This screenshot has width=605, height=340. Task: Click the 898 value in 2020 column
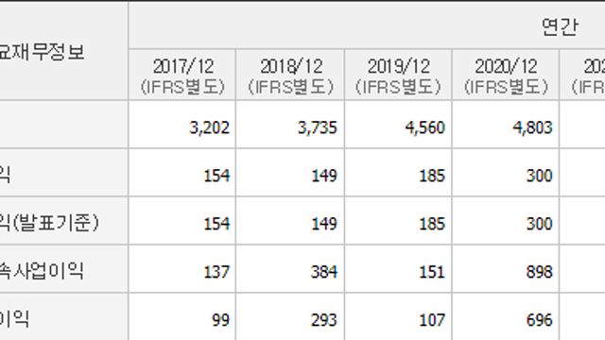[540, 272]
